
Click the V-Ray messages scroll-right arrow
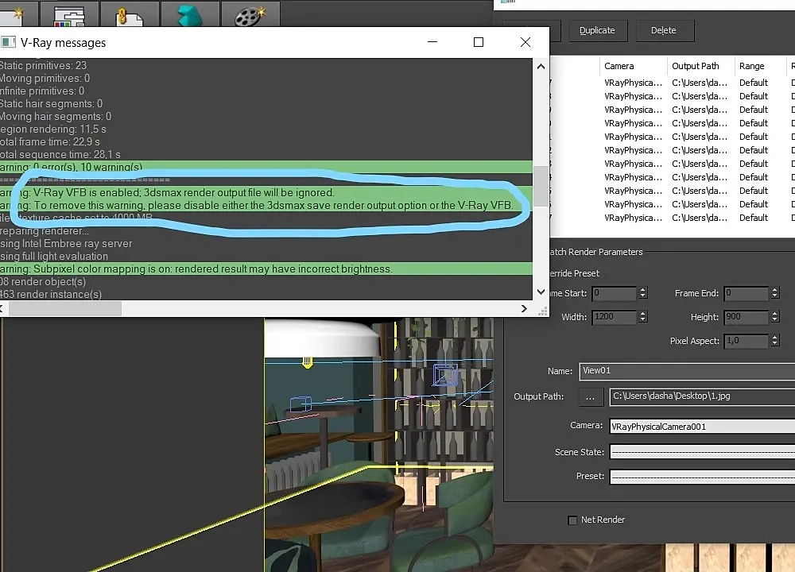point(524,308)
